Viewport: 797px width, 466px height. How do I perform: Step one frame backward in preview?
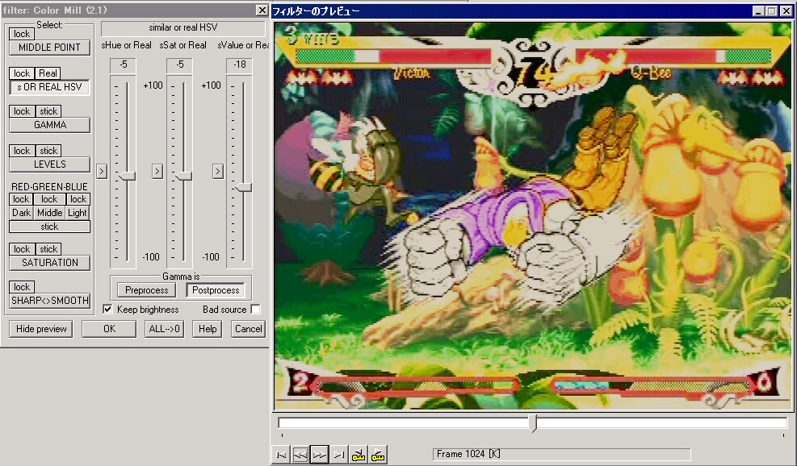pyautogui.click(x=300, y=455)
